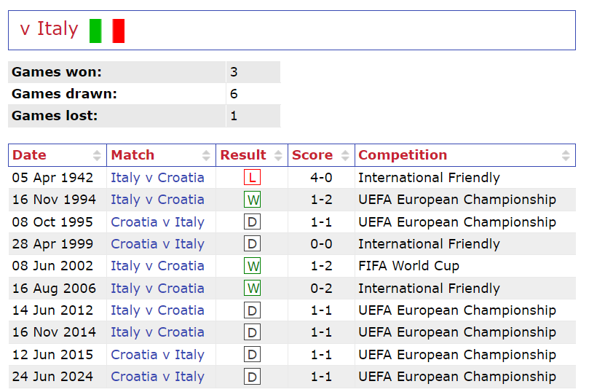Open the 28 Apr 1999 Croatia v Italy match
Screen dimensions: 597x392
coord(157,244)
